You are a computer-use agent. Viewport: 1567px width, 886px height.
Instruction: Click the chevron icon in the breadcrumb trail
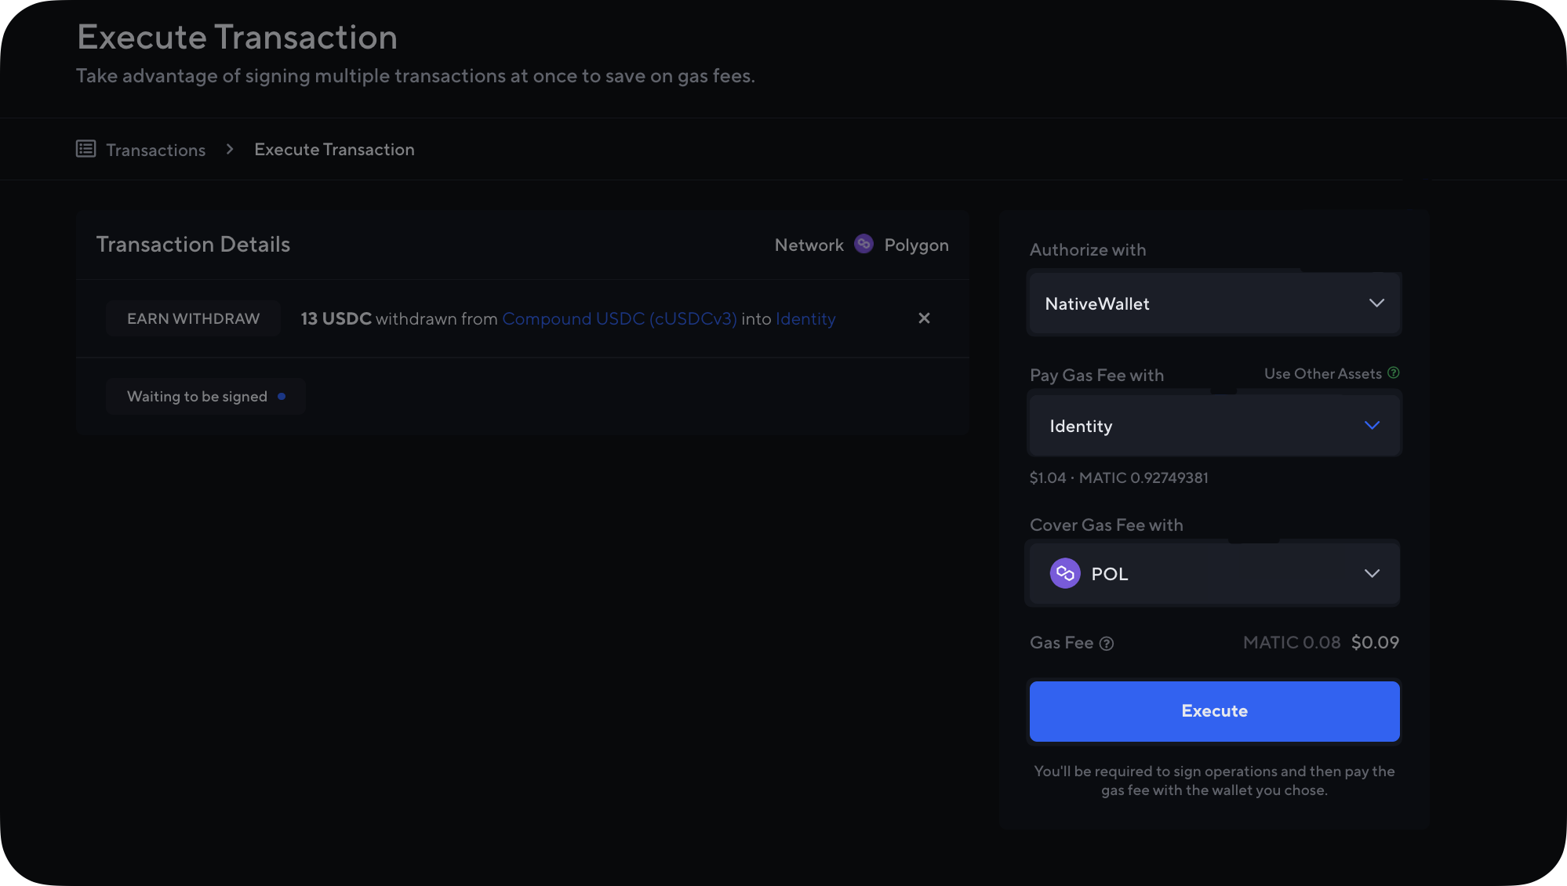[229, 149]
